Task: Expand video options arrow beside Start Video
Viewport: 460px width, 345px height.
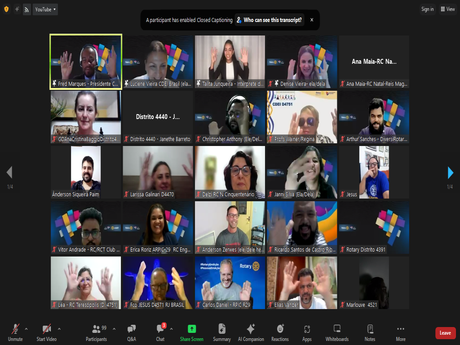Action: coord(59,328)
